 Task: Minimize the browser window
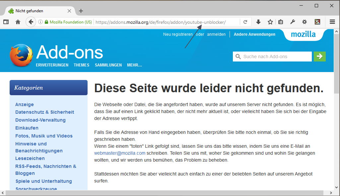click(x=301, y=6)
